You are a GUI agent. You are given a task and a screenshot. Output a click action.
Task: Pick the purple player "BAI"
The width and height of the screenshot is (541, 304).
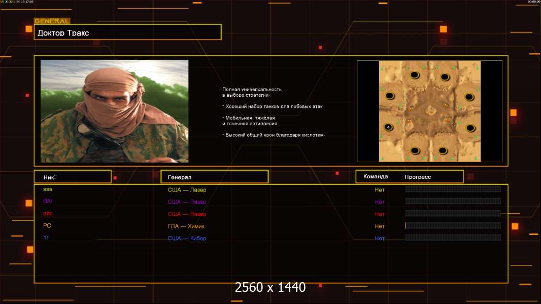[48, 202]
